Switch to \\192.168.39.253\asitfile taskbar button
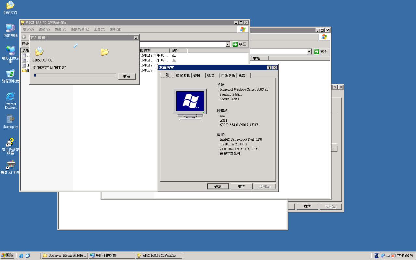The width and height of the screenshot is (416, 260). 159,256
